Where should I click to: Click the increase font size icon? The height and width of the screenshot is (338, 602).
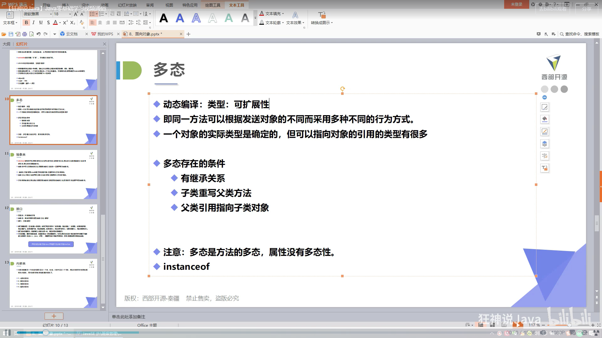tap(76, 14)
